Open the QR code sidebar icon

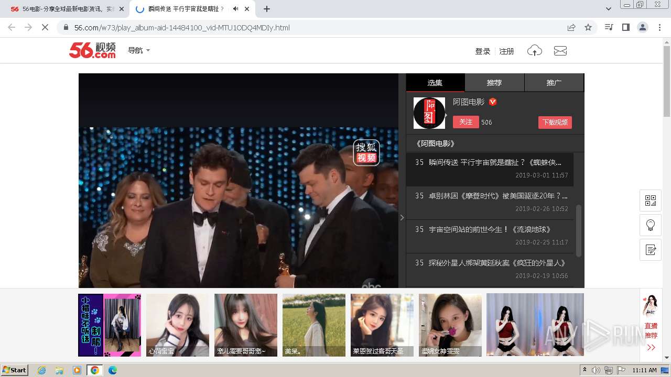(x=651, y=201)
